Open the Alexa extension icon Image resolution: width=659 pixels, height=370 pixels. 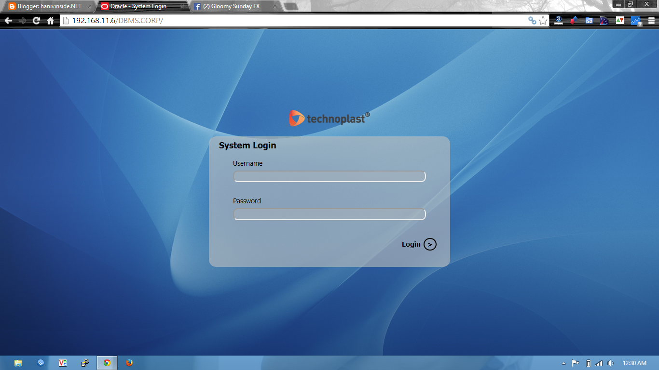tap(559, 21)
